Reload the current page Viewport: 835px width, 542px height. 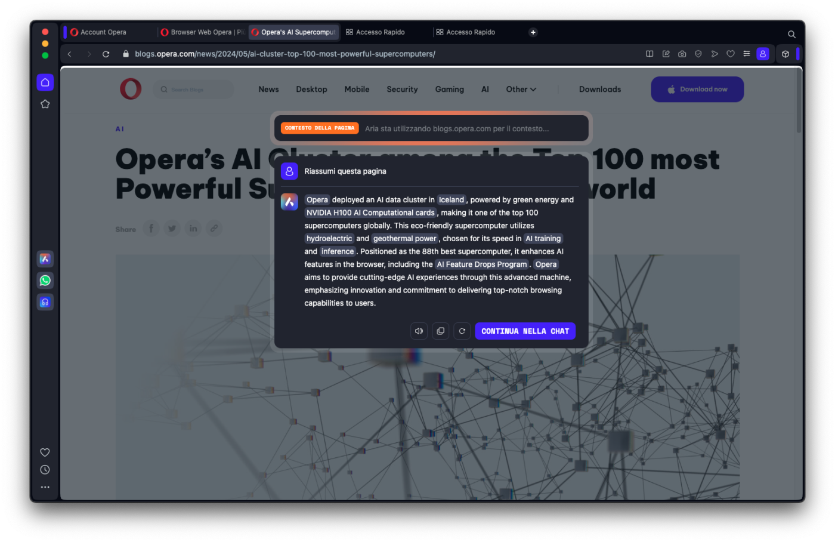pos(106,54)
